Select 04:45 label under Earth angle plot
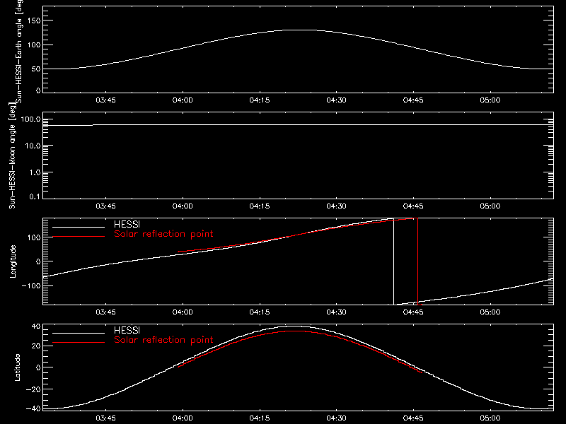 click(x=413, y=100)
